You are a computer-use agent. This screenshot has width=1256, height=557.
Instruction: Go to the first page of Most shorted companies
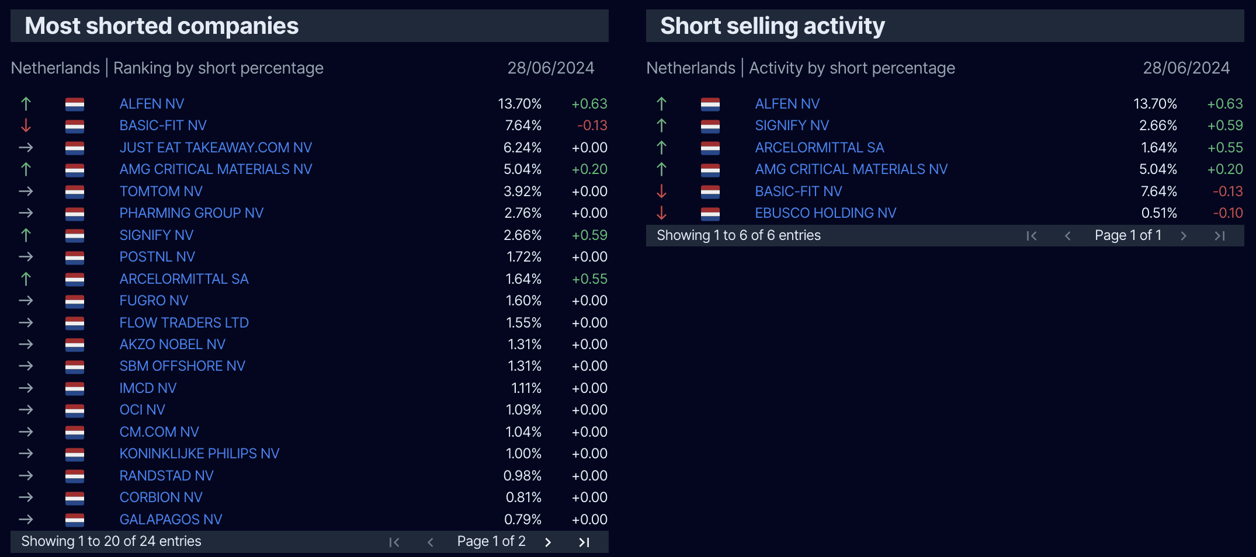[394, 542]
